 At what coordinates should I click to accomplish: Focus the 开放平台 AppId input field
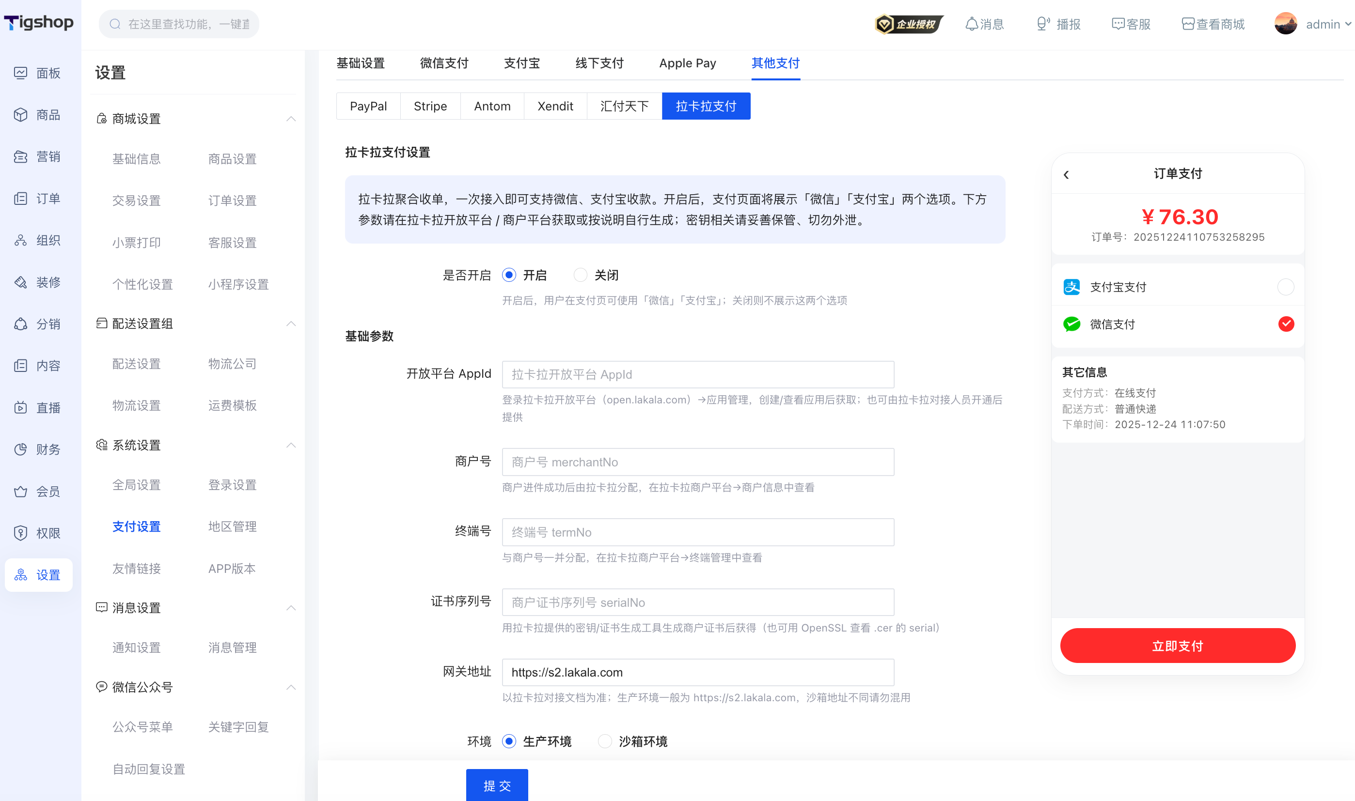[698, 375]
